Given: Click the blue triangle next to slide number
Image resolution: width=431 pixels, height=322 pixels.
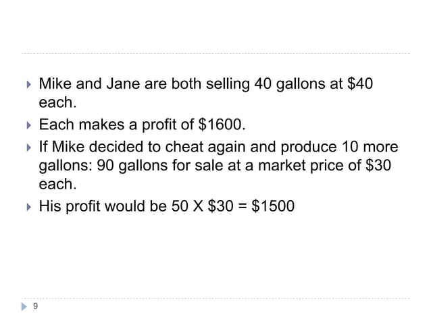Looking at the screenshot, I should [x=24, y=307].
